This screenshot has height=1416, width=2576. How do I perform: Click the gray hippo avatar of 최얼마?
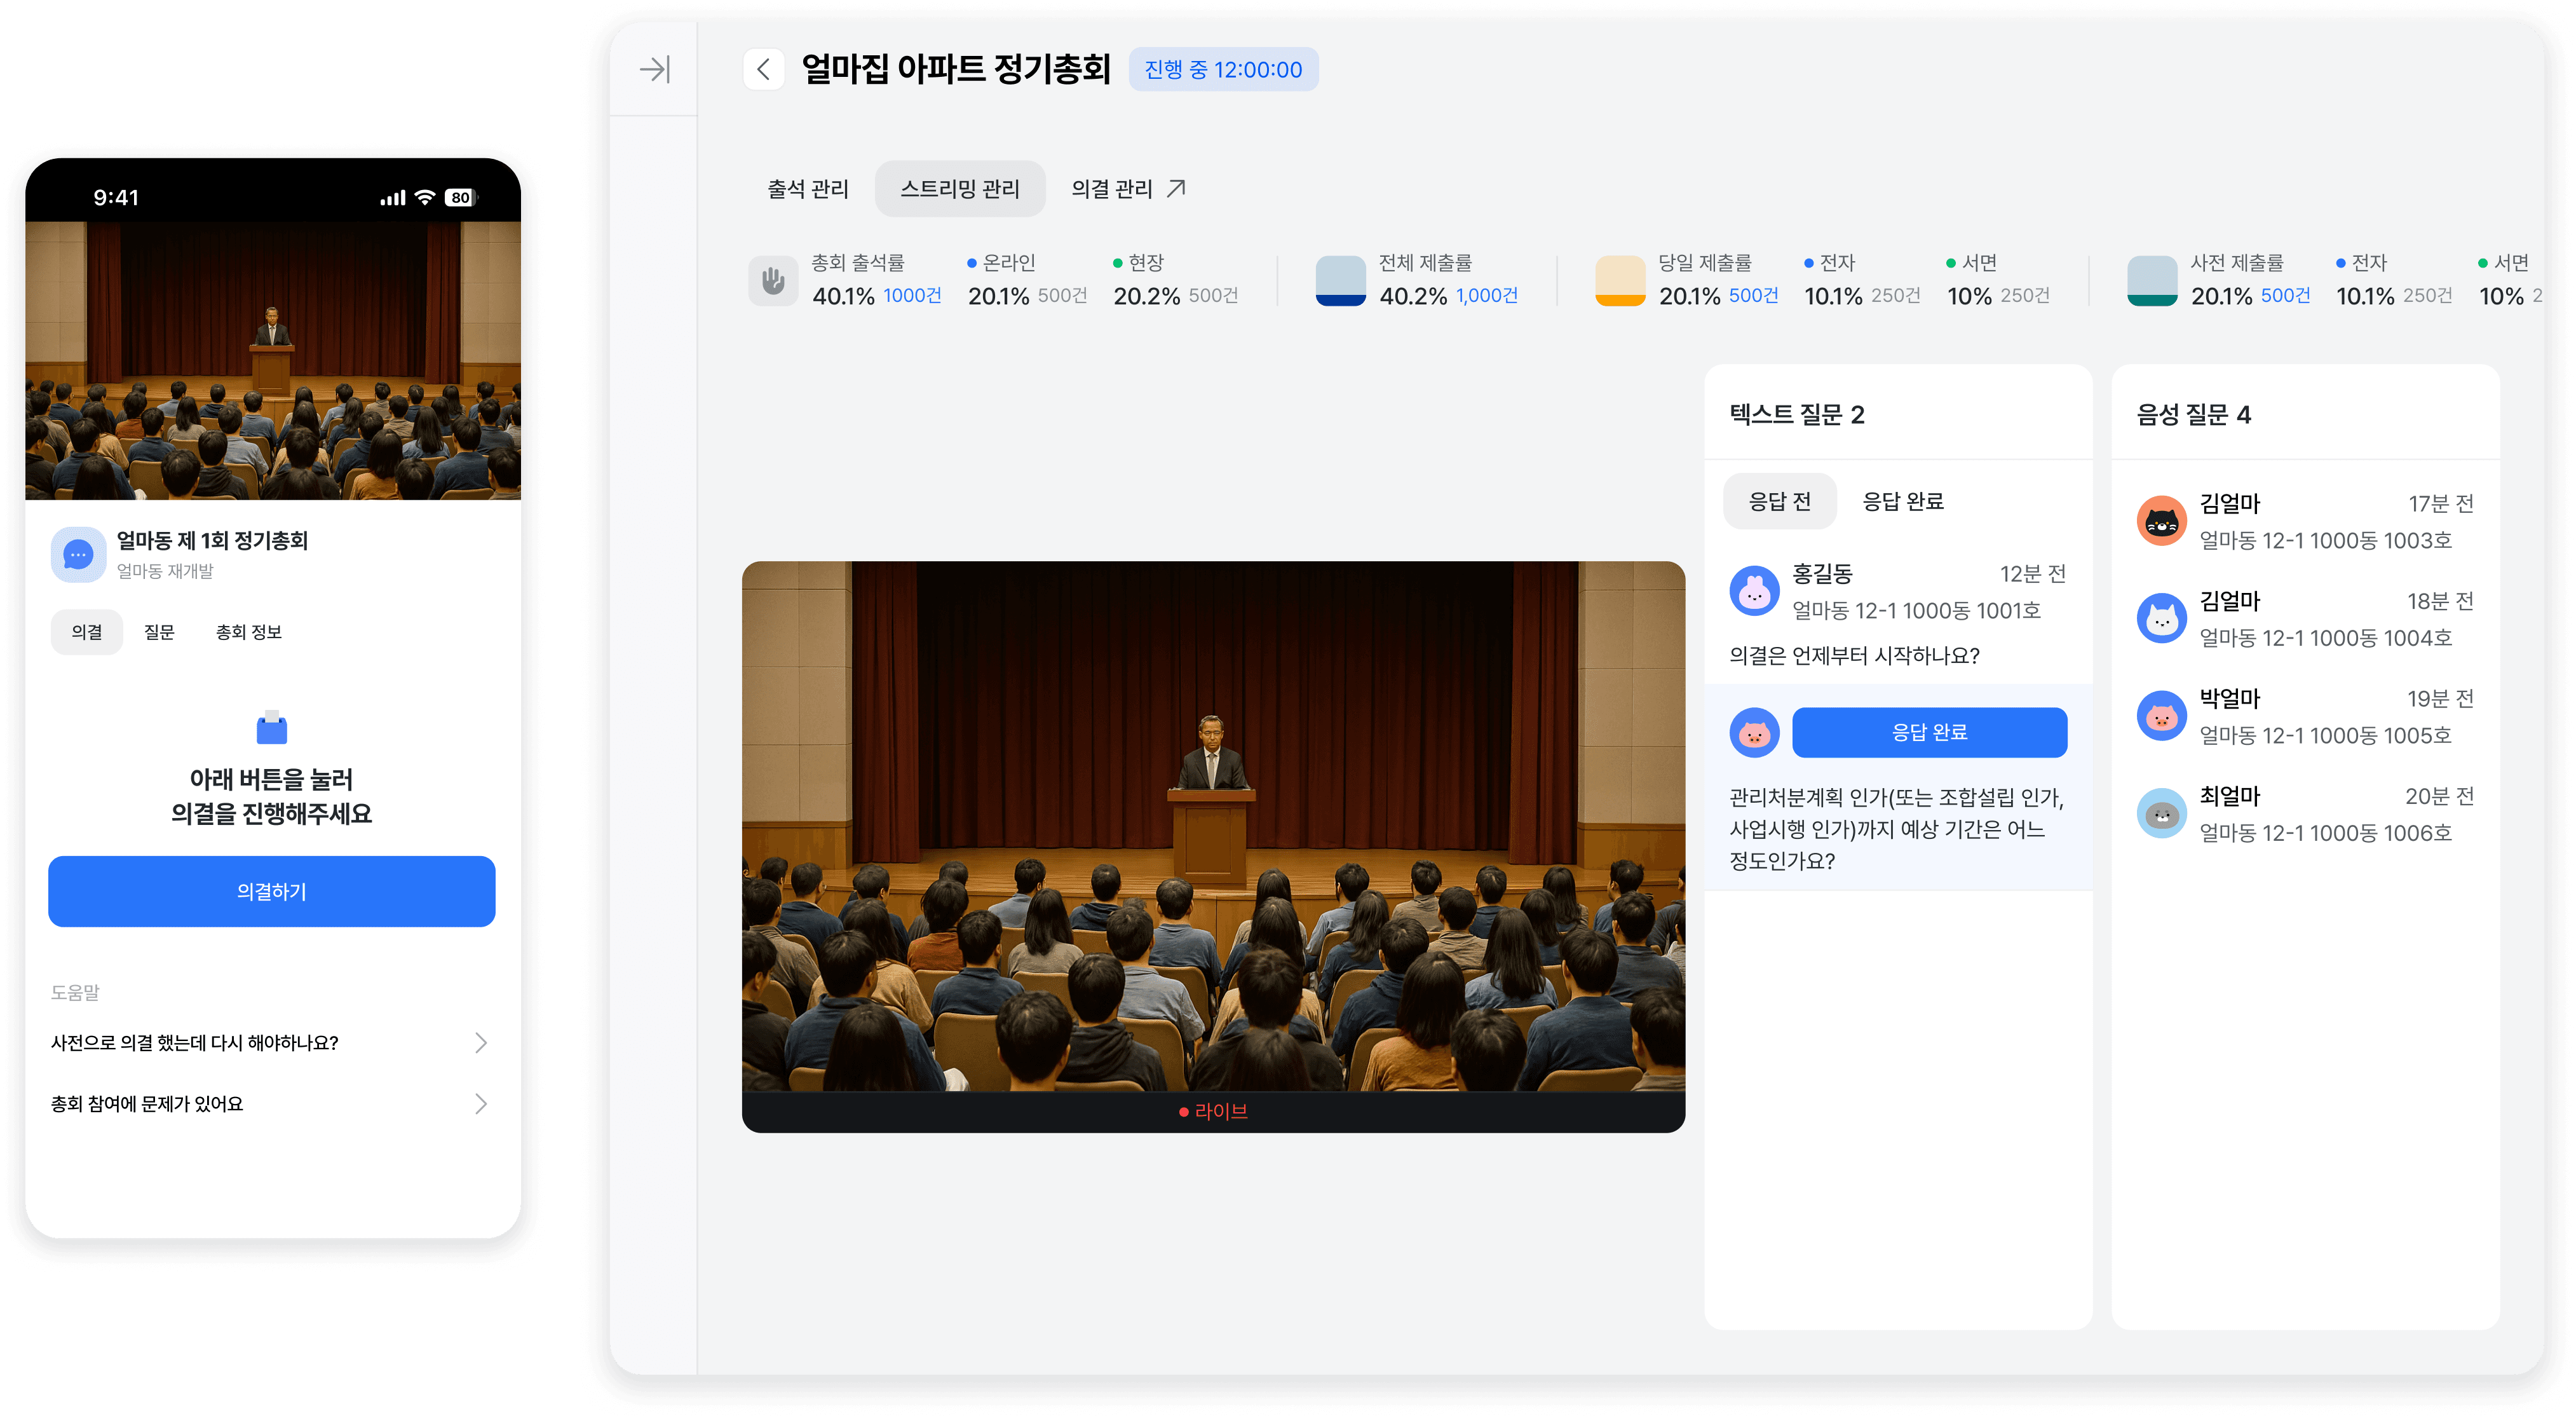pos(2162,814)
